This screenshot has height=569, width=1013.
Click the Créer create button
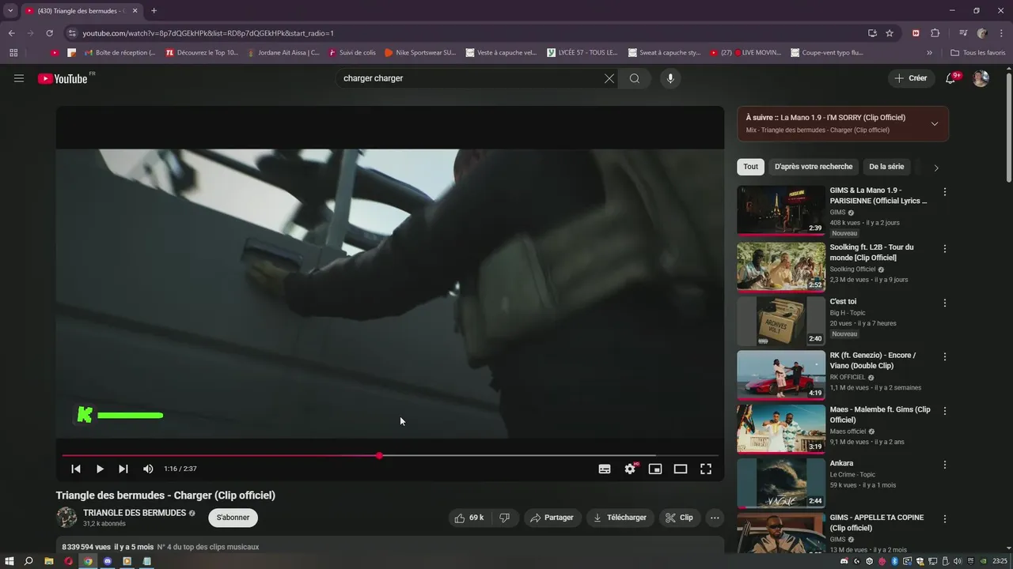910,78
